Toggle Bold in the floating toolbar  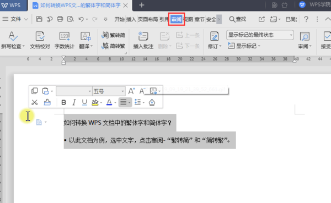63,102
